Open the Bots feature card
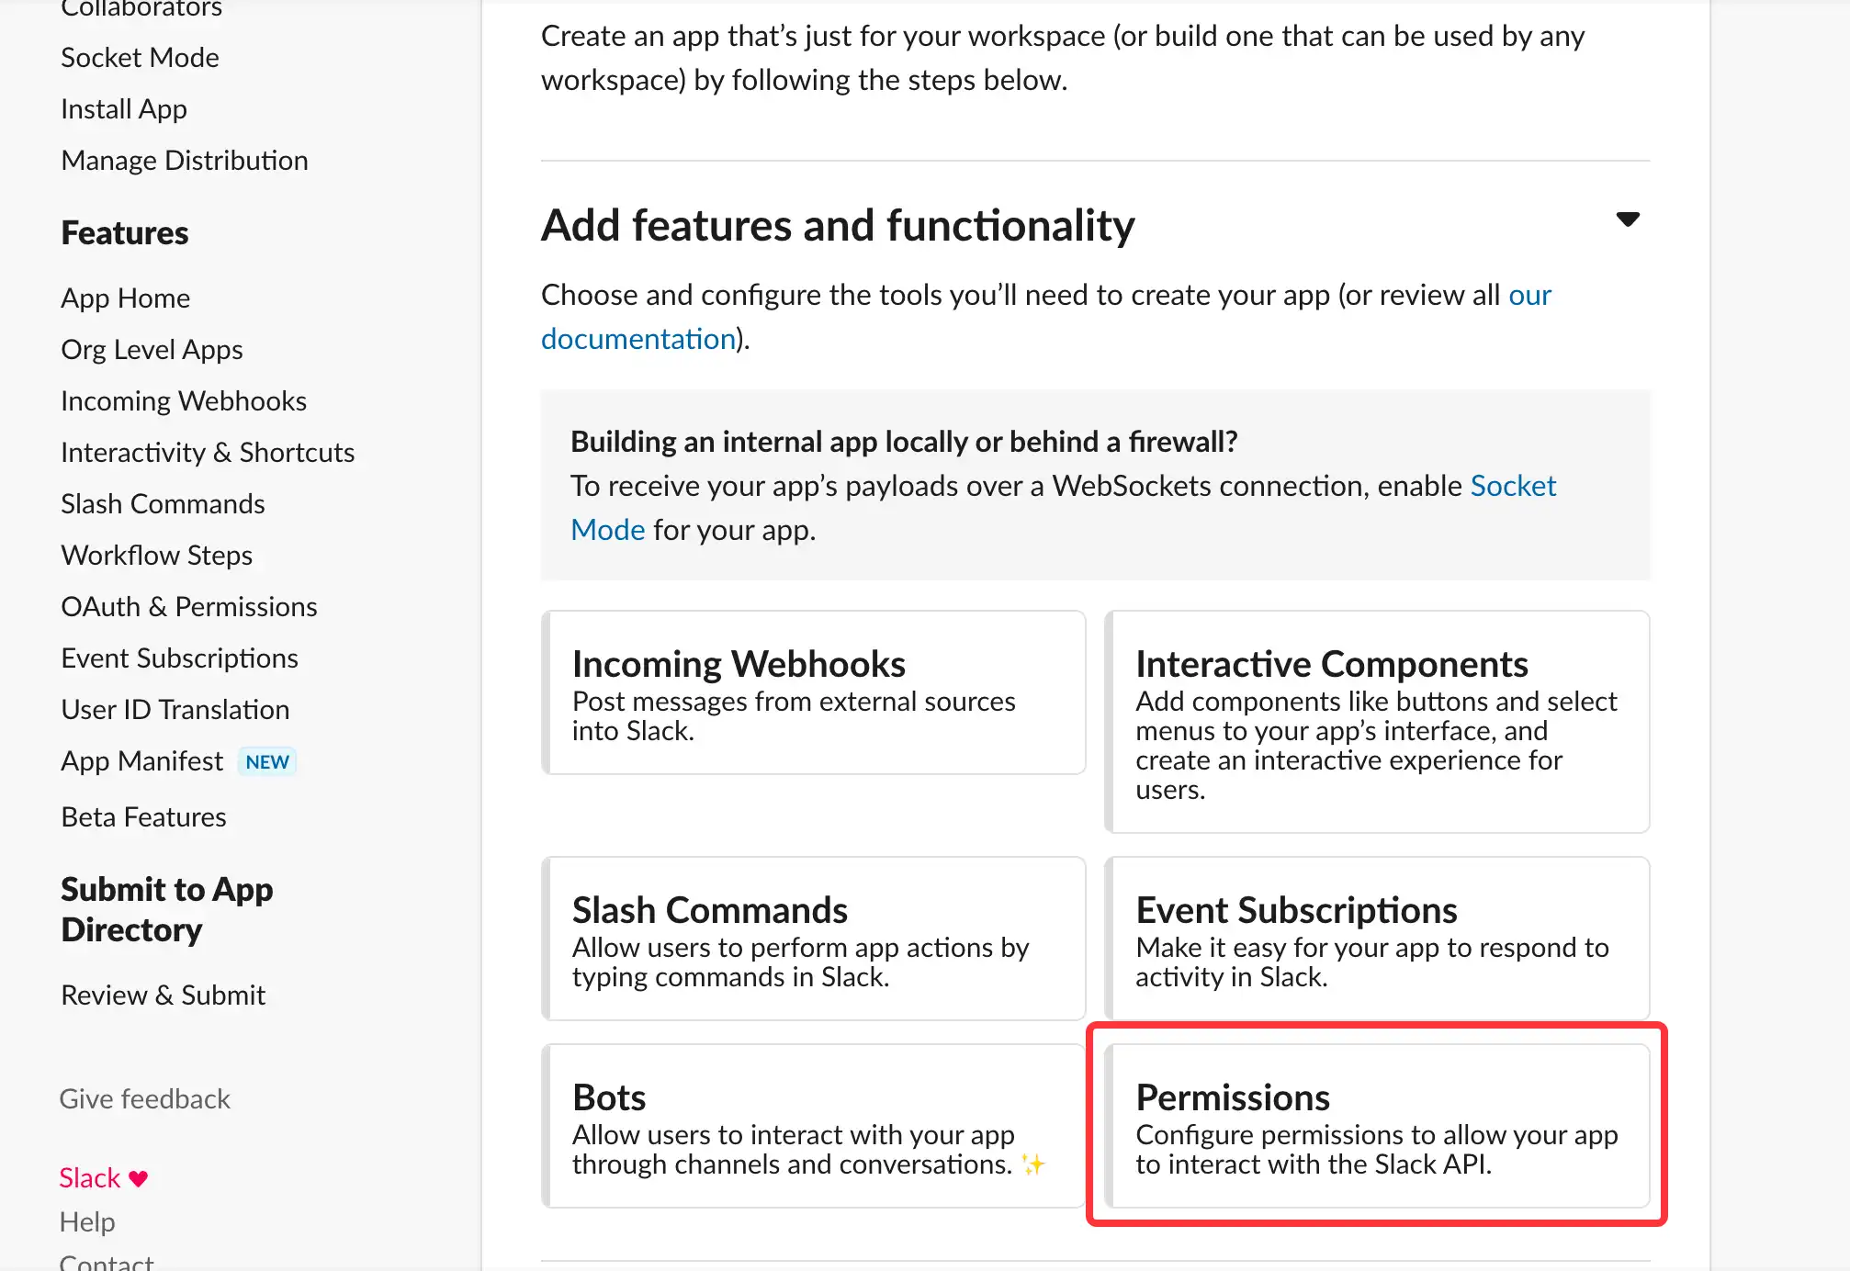The height and width of the screenshot is (1271, 1850). (x=813, y=1125)
